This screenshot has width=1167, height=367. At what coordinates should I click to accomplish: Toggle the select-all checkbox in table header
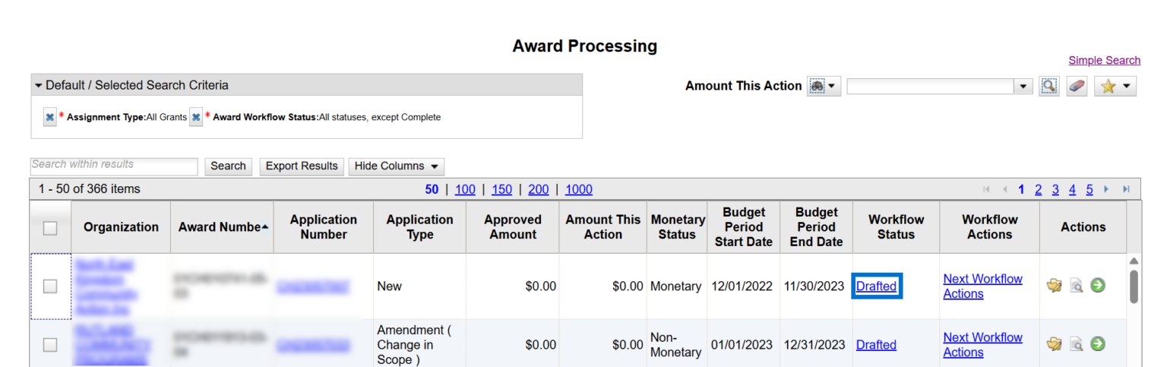(50, 228)
